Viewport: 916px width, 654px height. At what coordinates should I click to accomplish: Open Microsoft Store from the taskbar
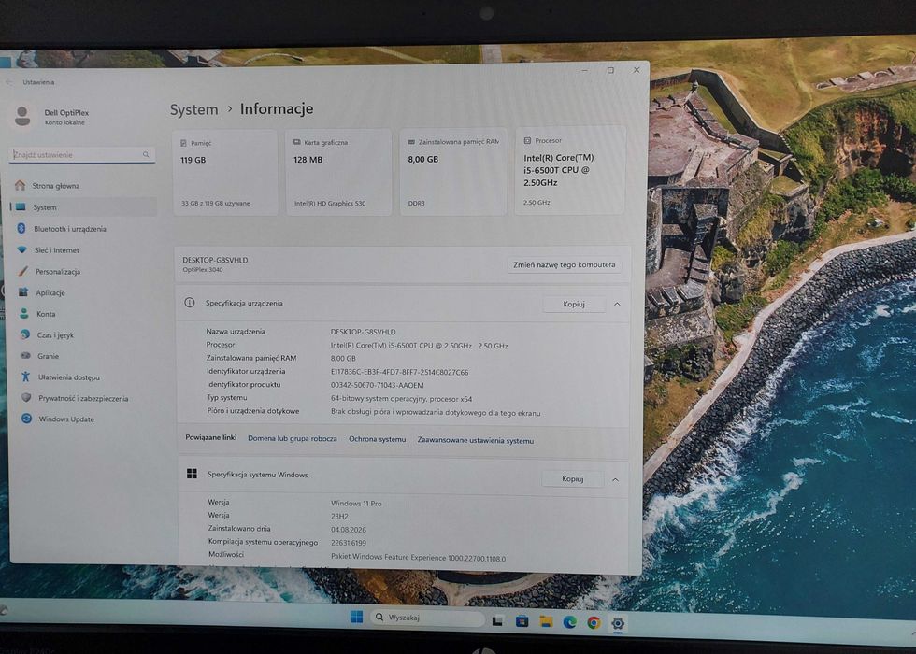pyautogui.click(x=522, y=621)
